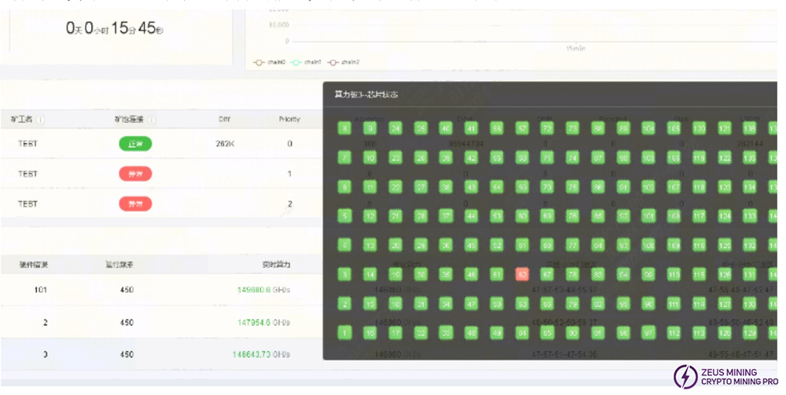Click chip 37 in status grid
The image size is (786, 395).
coord(446,215)
